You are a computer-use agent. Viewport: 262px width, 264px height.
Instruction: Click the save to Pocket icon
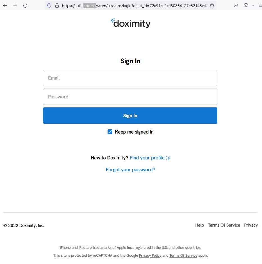(x=236, y=5)
